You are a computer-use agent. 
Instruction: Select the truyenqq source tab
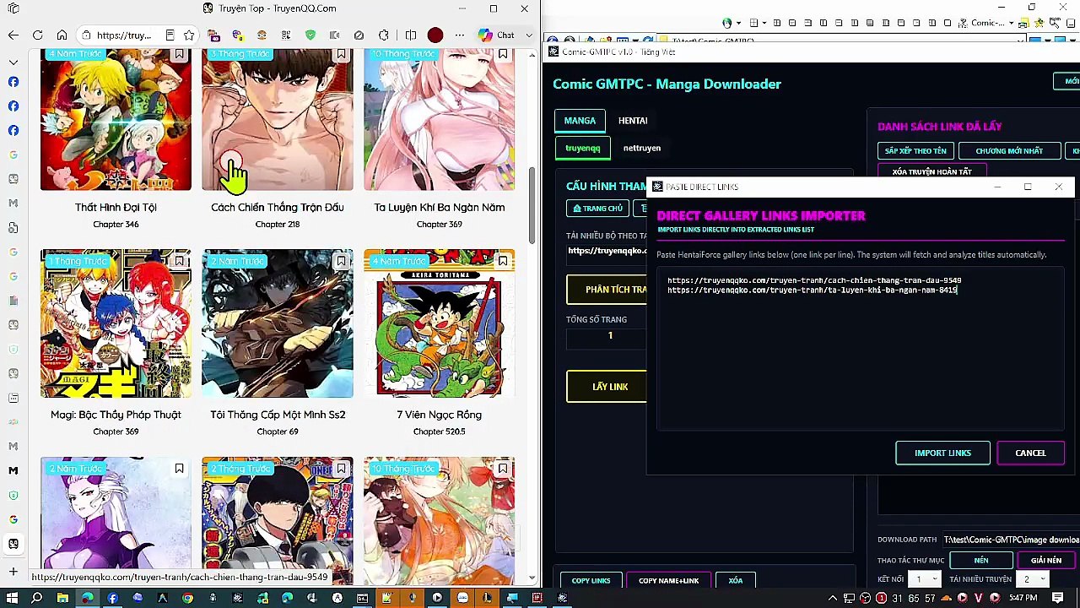[x=583, y=148]
